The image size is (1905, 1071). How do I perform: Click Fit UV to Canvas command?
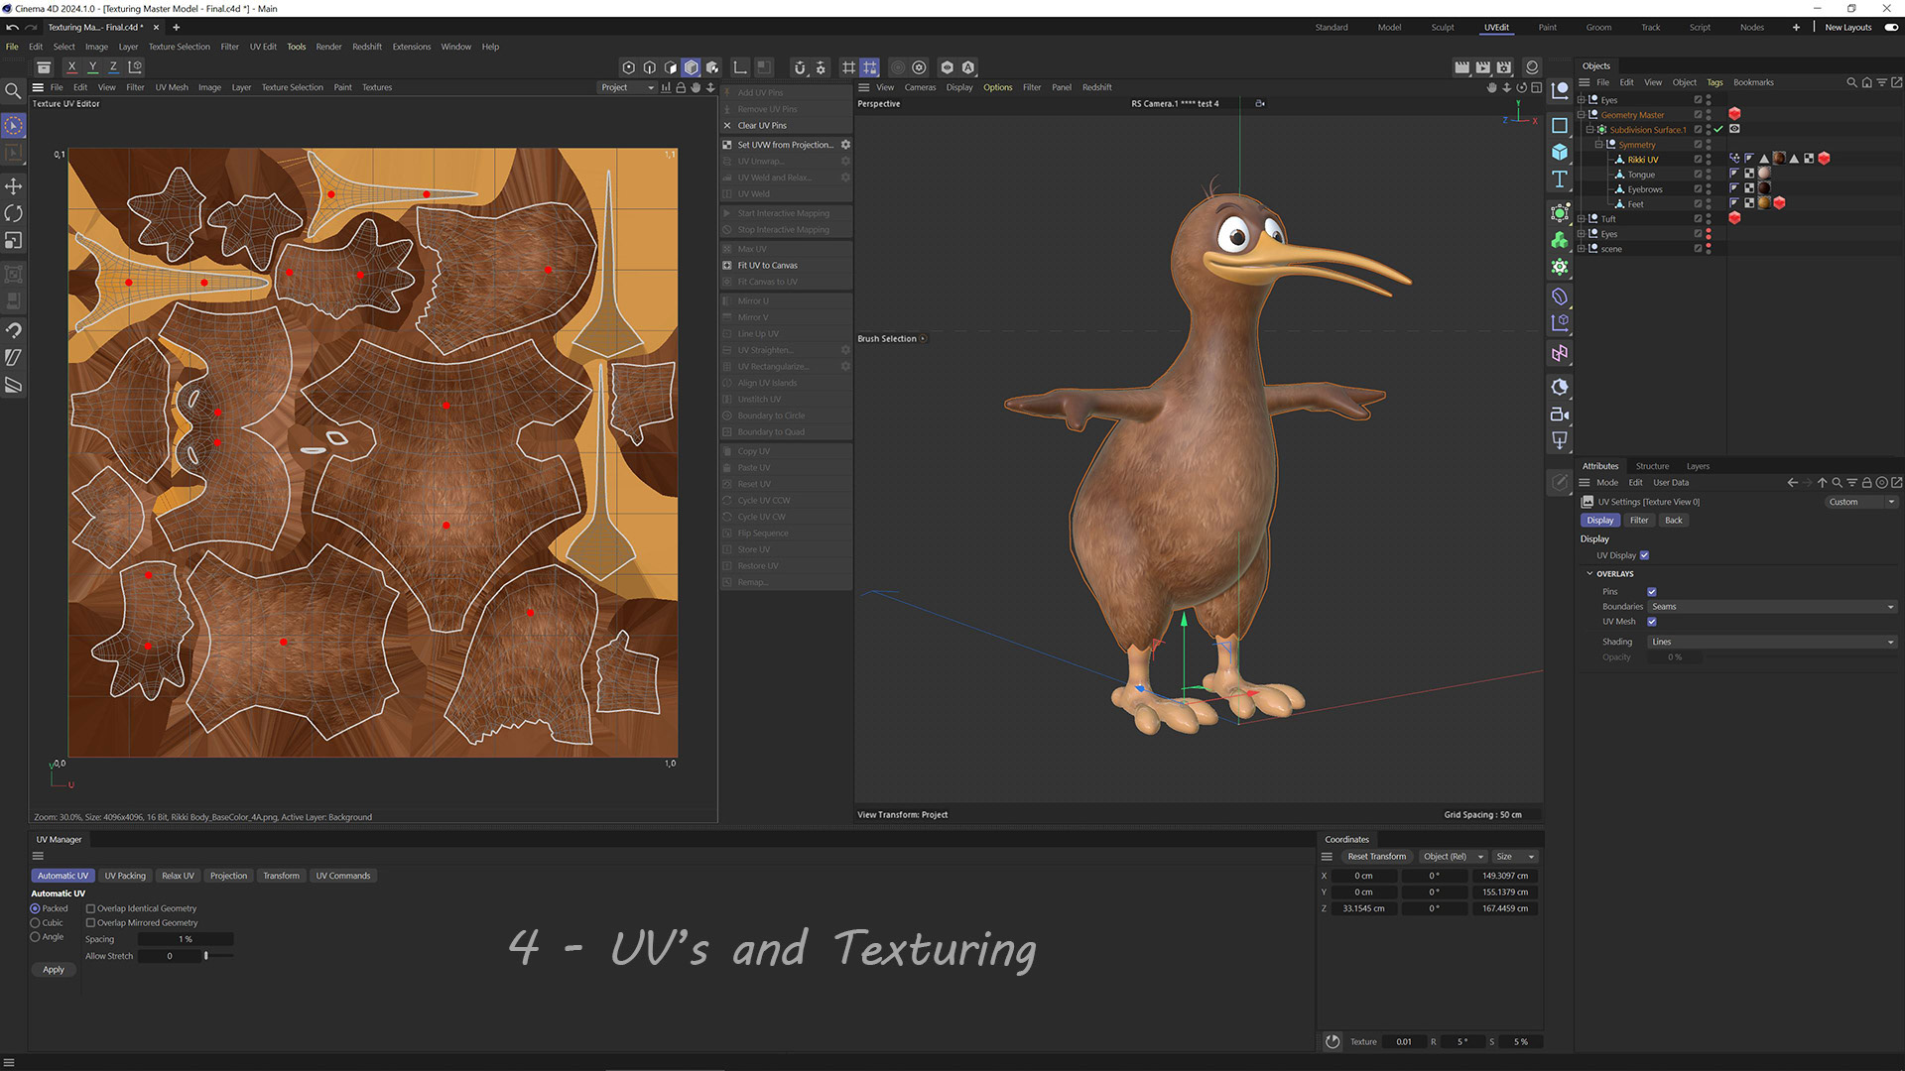pos(767,266)
